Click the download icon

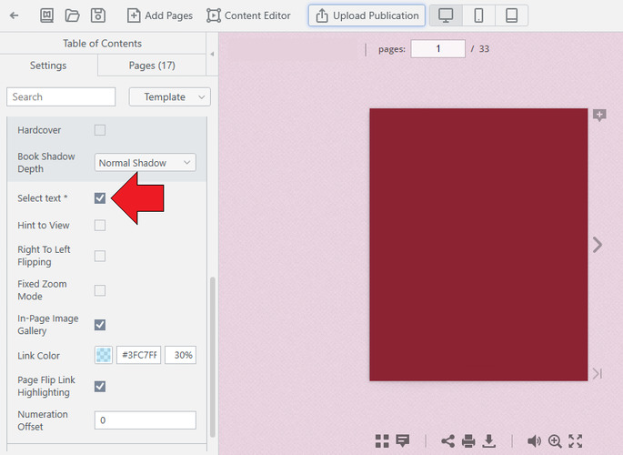pos(489,440)
